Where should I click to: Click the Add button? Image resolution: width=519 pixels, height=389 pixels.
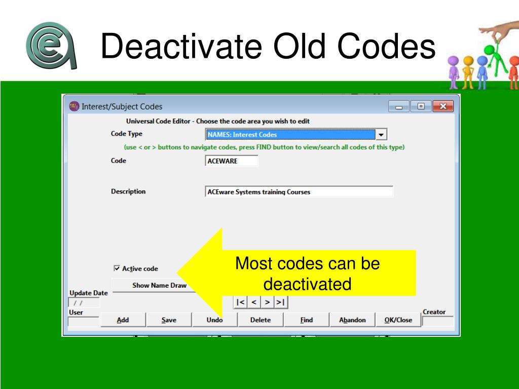pos(123,320)
